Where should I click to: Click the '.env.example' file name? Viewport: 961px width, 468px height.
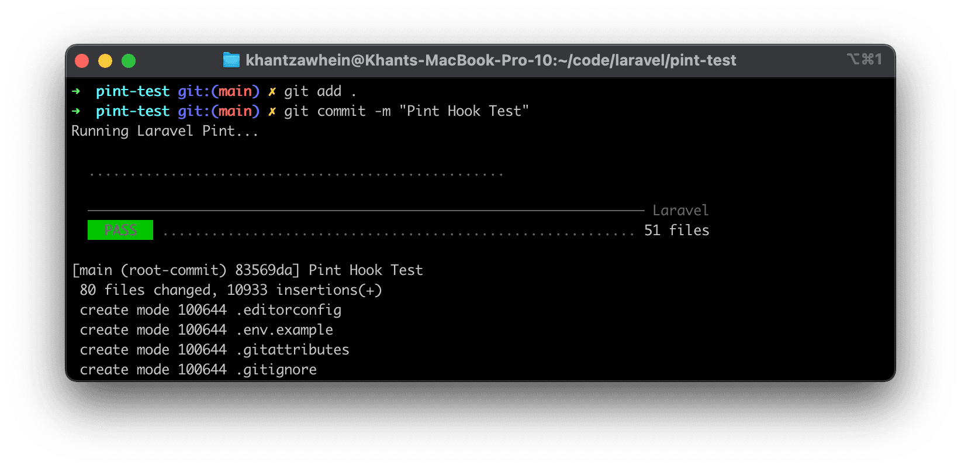pos(285,330)
